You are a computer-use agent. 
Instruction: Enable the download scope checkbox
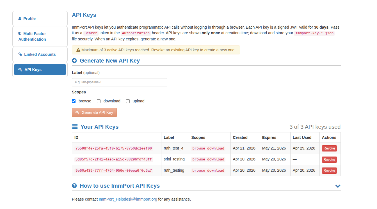pos(99,101)
